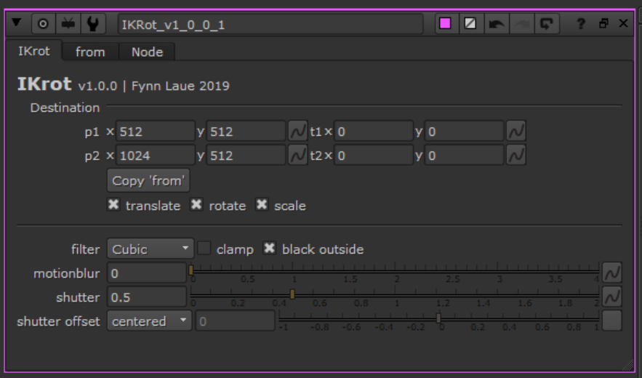Click the node name field IKRot_v1_0_0_1

(x=270, y=24)
